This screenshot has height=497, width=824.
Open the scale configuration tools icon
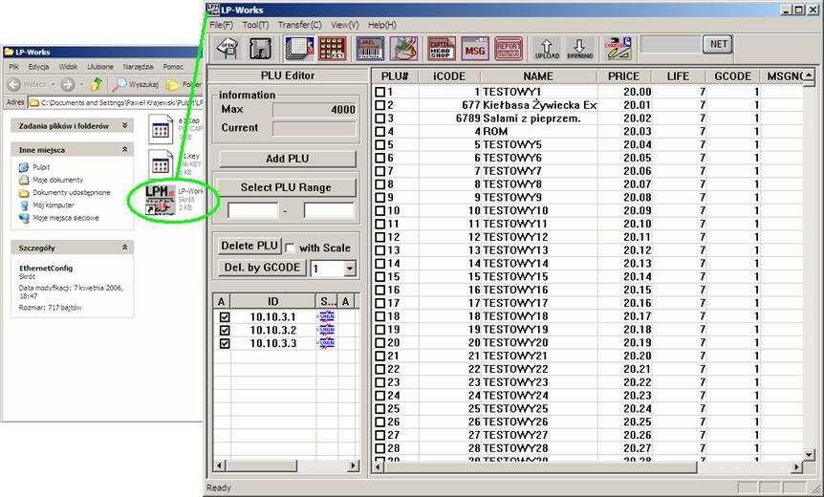pos(618,49)
